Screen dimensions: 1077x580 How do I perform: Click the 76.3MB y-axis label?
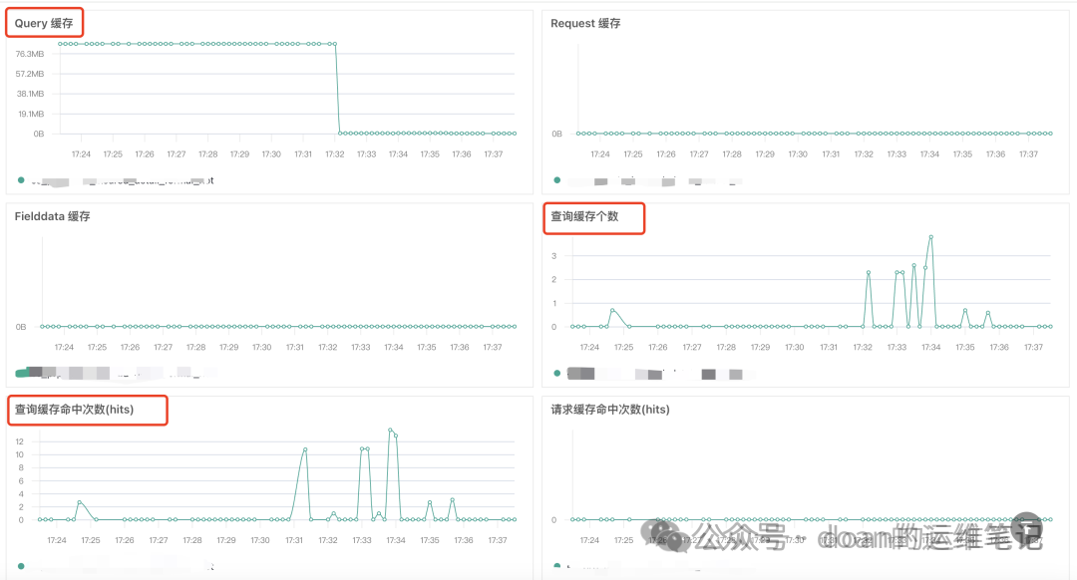point(30,54)
